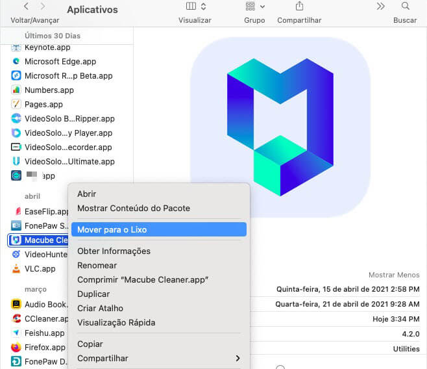Viewport: 427px width, 369px height.
Task: Click the Utilities category value
Action: [406, 349]
